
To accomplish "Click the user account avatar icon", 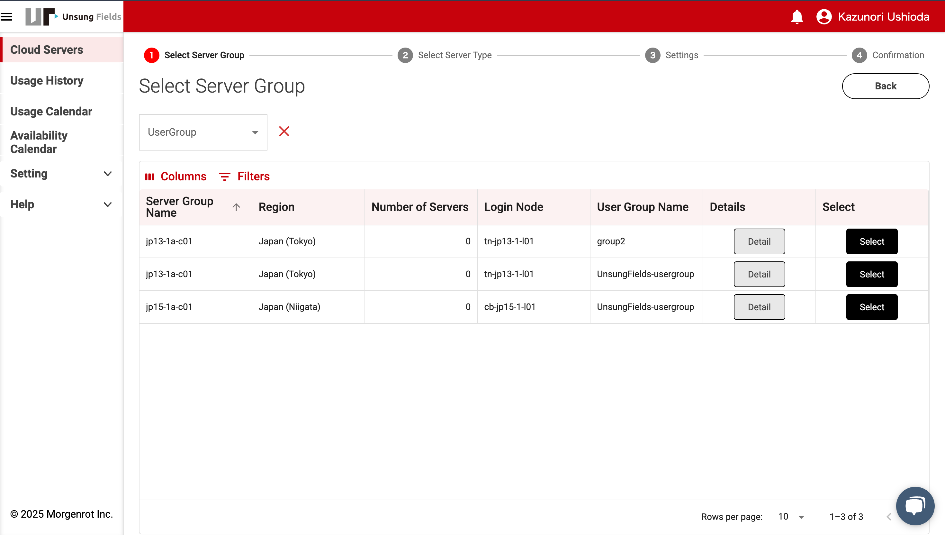I will click(x=824, y=16).
